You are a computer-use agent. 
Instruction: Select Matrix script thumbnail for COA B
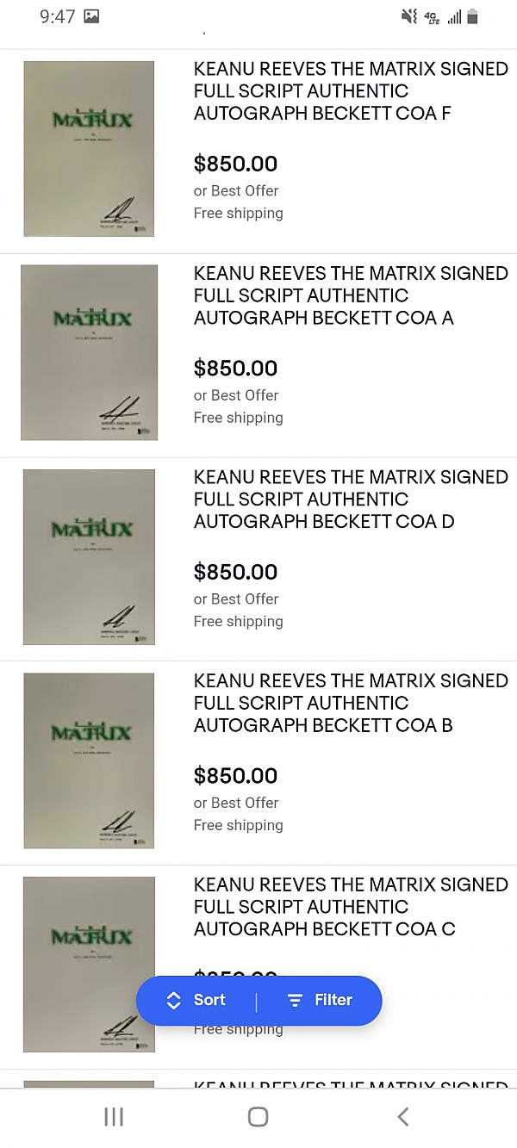pos(89,760)
